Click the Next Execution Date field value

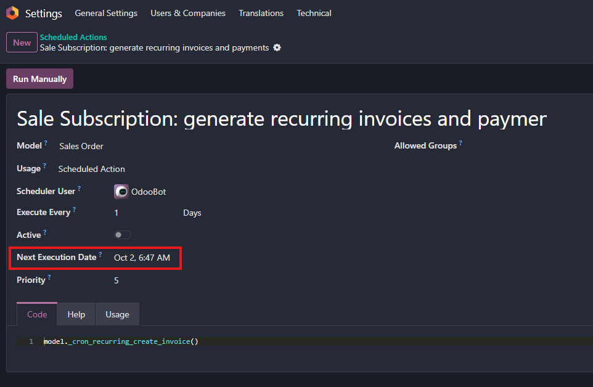(x=142, y=258)
